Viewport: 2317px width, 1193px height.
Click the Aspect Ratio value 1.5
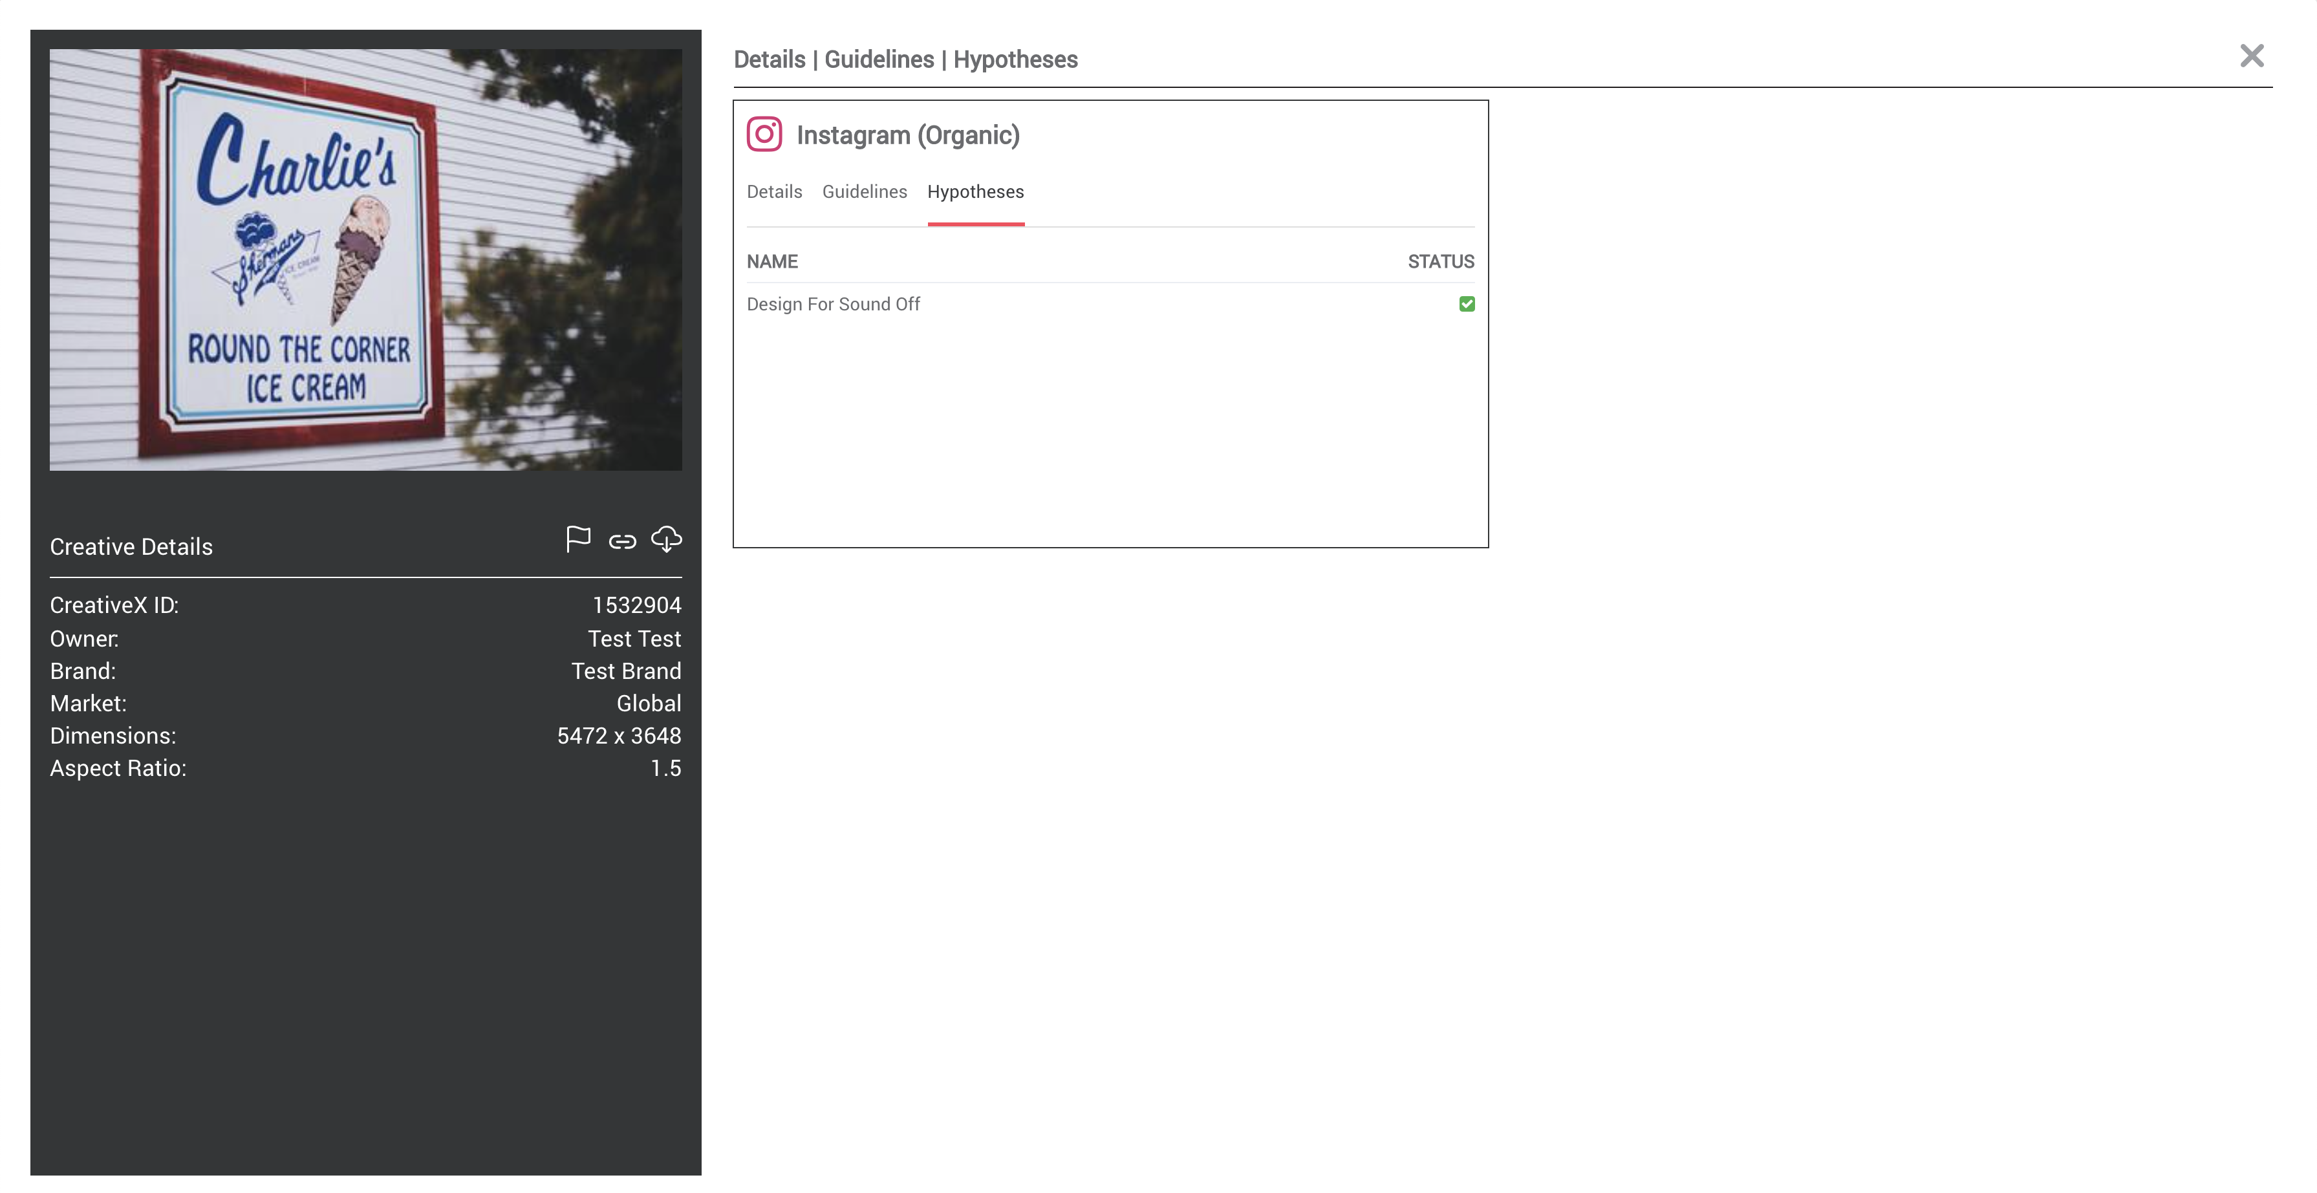[665, 768]
